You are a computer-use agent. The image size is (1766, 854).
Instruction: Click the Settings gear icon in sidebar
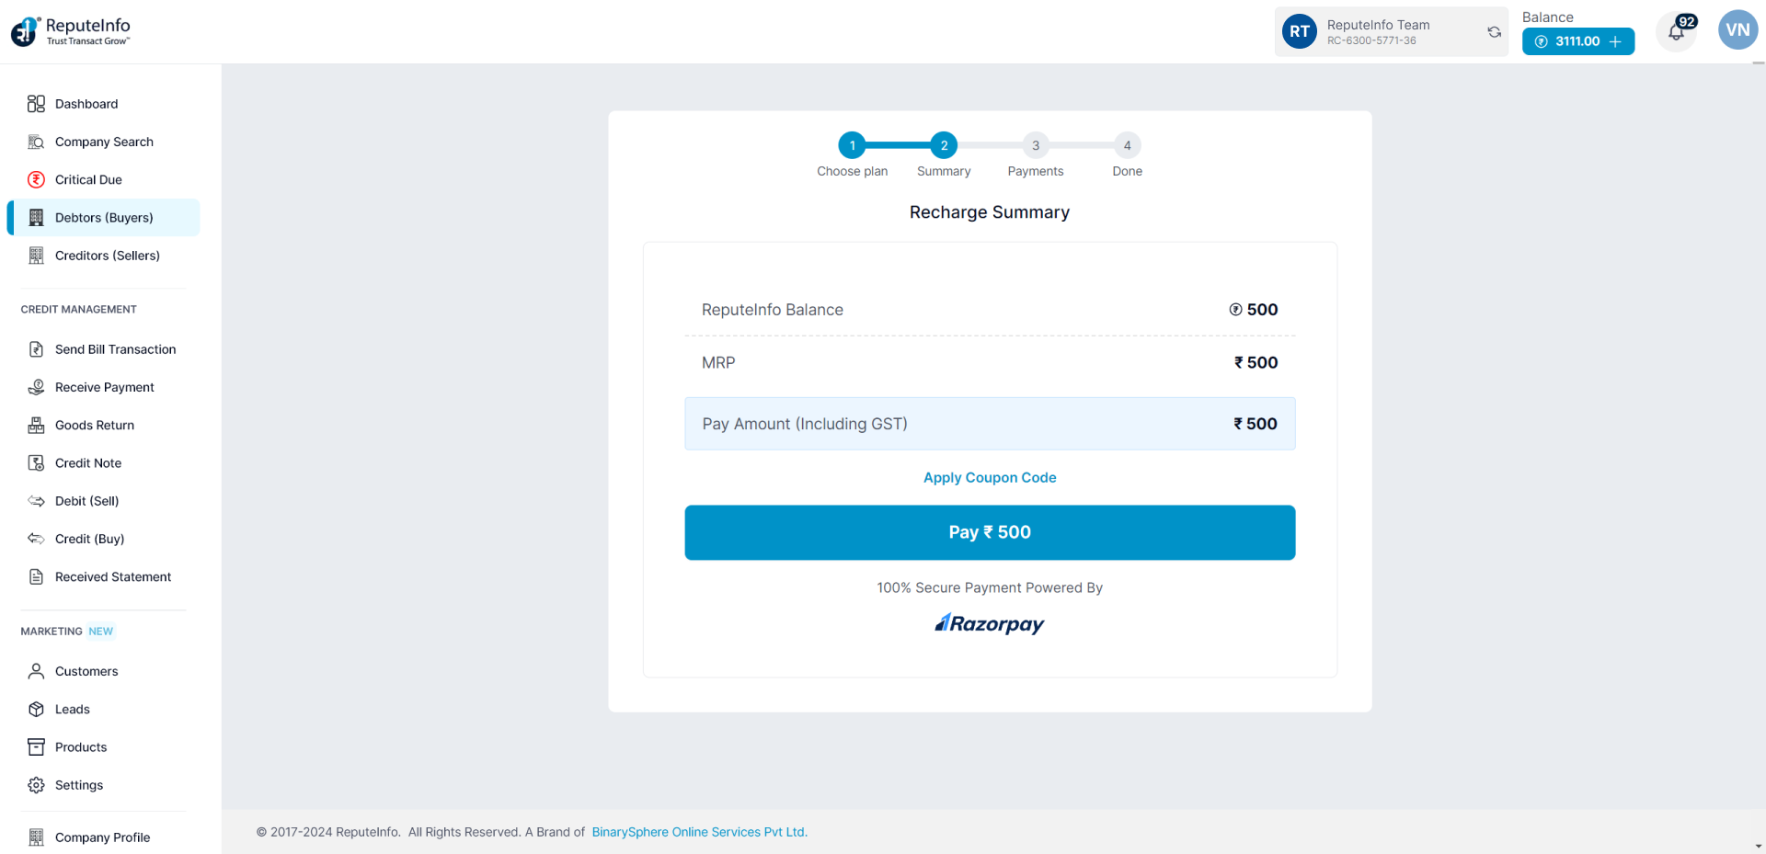36,785
